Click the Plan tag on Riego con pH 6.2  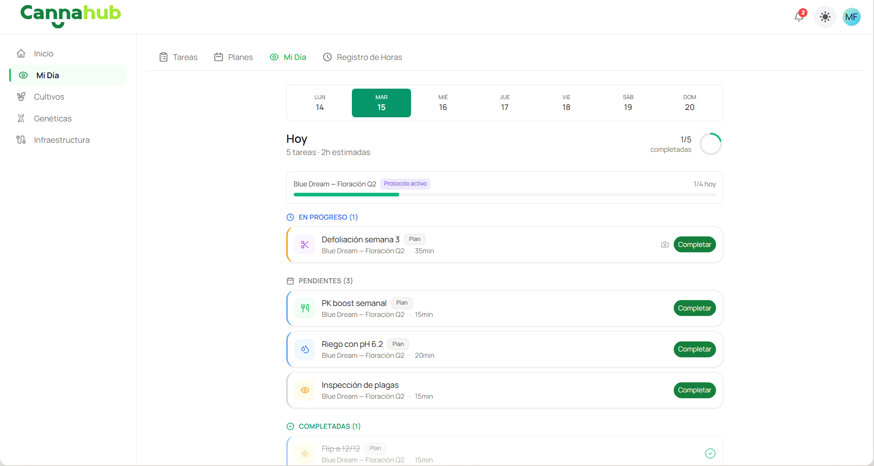pyautogui.click(x=398, y=344)
